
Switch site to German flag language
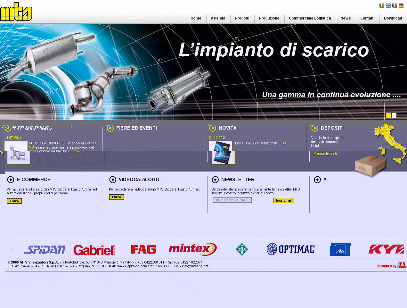[x=401, y=5]
